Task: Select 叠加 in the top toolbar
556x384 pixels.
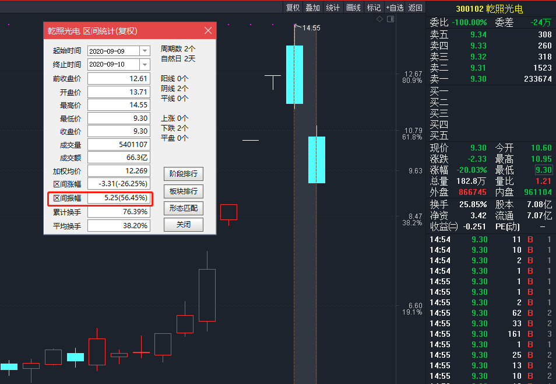Action: pos(313,8)
